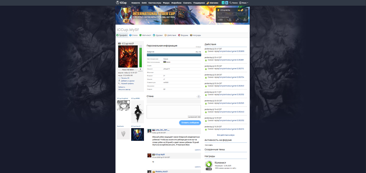
Task: Click the Колонист 1000 clicks award badge
Action: [209, 165]
